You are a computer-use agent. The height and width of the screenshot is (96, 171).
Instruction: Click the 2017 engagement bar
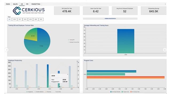(26, 79)
